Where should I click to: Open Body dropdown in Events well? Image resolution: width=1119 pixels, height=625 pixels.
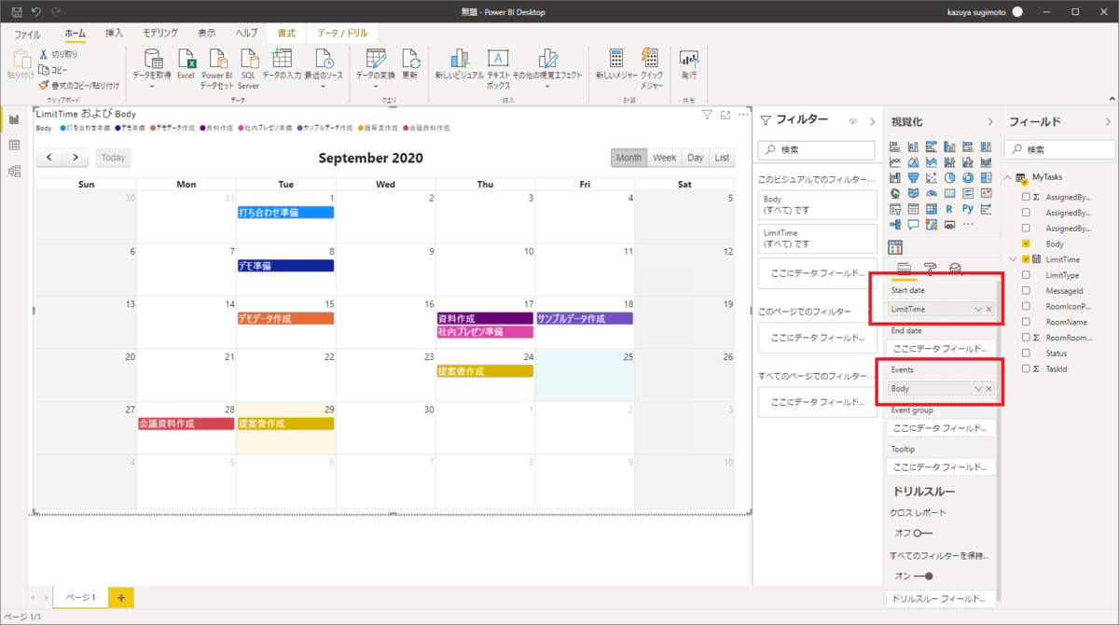tap(977, 388)
